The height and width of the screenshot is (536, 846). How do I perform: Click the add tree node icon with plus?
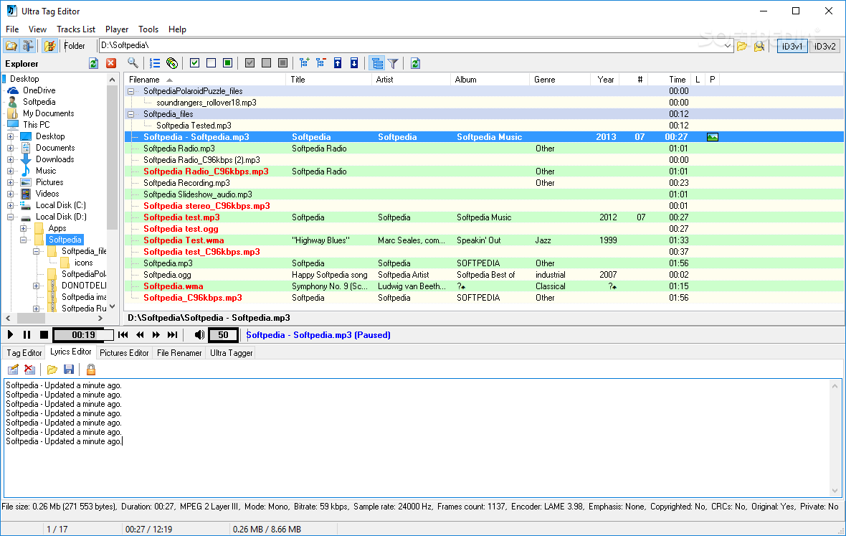[304, 63]
